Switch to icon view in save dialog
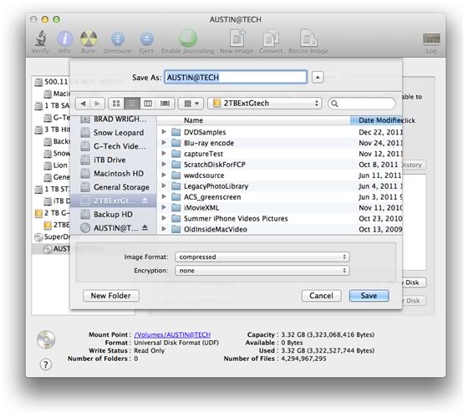 tap(116, 104)
